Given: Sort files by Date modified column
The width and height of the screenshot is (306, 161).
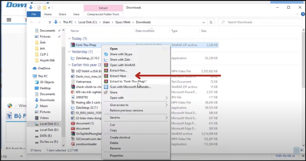Looking at the screenshot, I should pyautogui.click(x=145, y=31).
